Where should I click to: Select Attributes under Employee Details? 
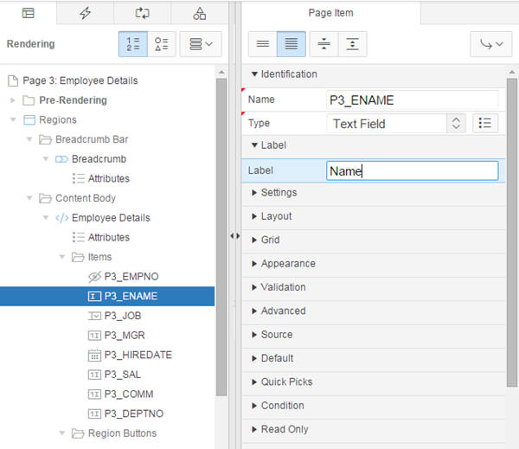(x=109, y=237)
